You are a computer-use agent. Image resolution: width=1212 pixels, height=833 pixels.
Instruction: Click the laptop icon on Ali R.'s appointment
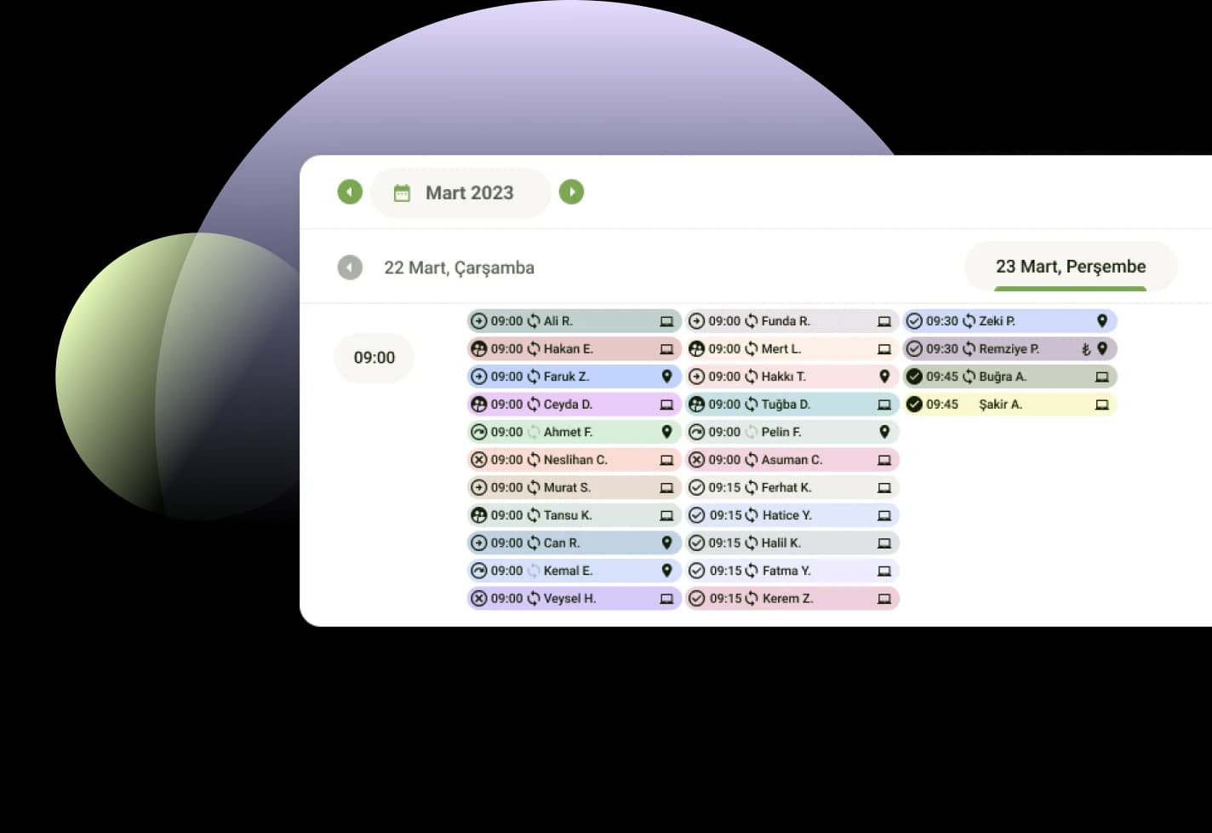click(x=666, y=321)
